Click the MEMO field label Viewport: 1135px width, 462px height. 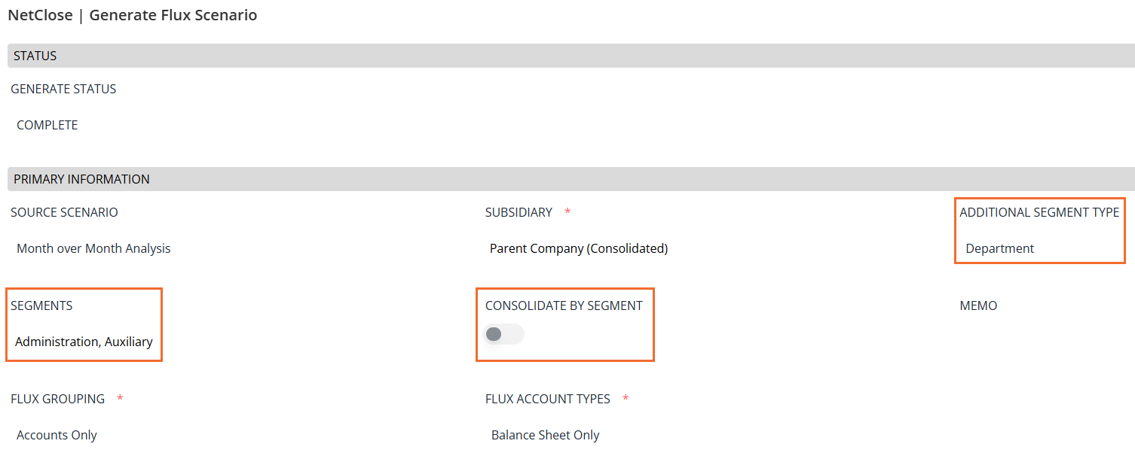point(978,305)
